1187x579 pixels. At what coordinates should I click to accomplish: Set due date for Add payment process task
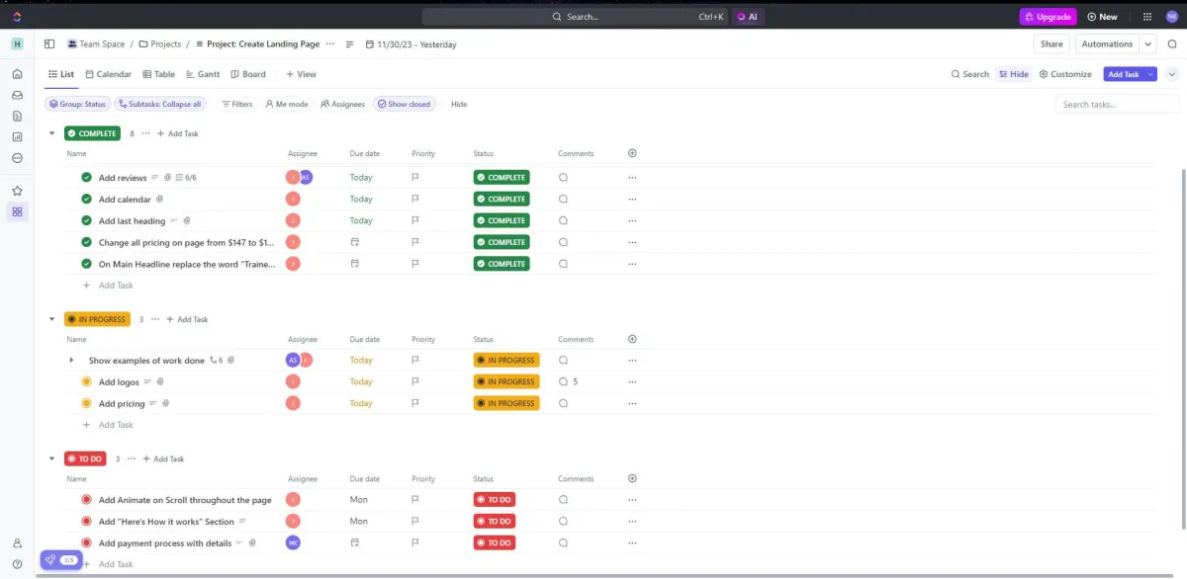pos(355,542)
